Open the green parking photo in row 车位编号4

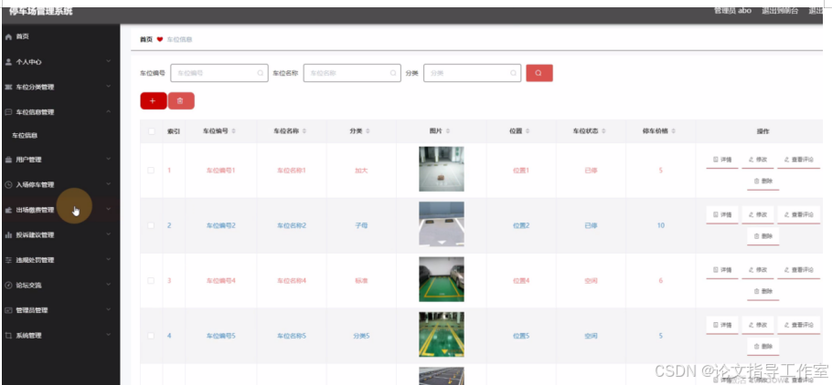coord(442,279)
